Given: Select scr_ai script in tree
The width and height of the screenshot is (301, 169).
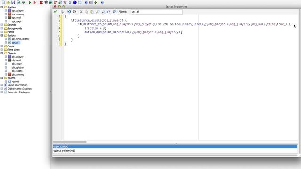Looking at the screenshot, I should click(15, 43).
